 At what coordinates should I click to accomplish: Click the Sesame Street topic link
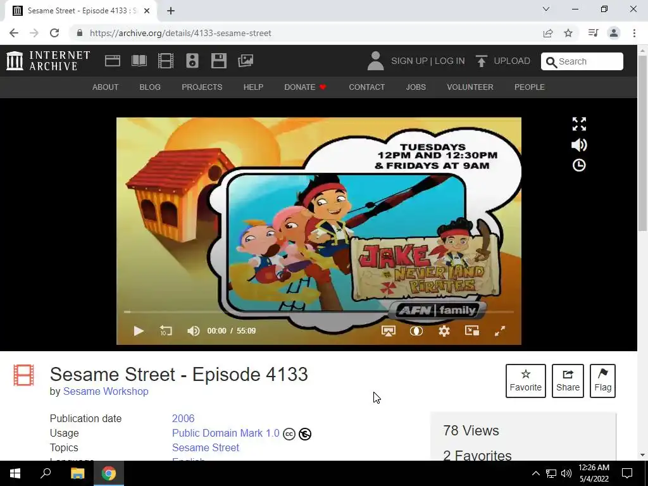click(x=206, y=447)
